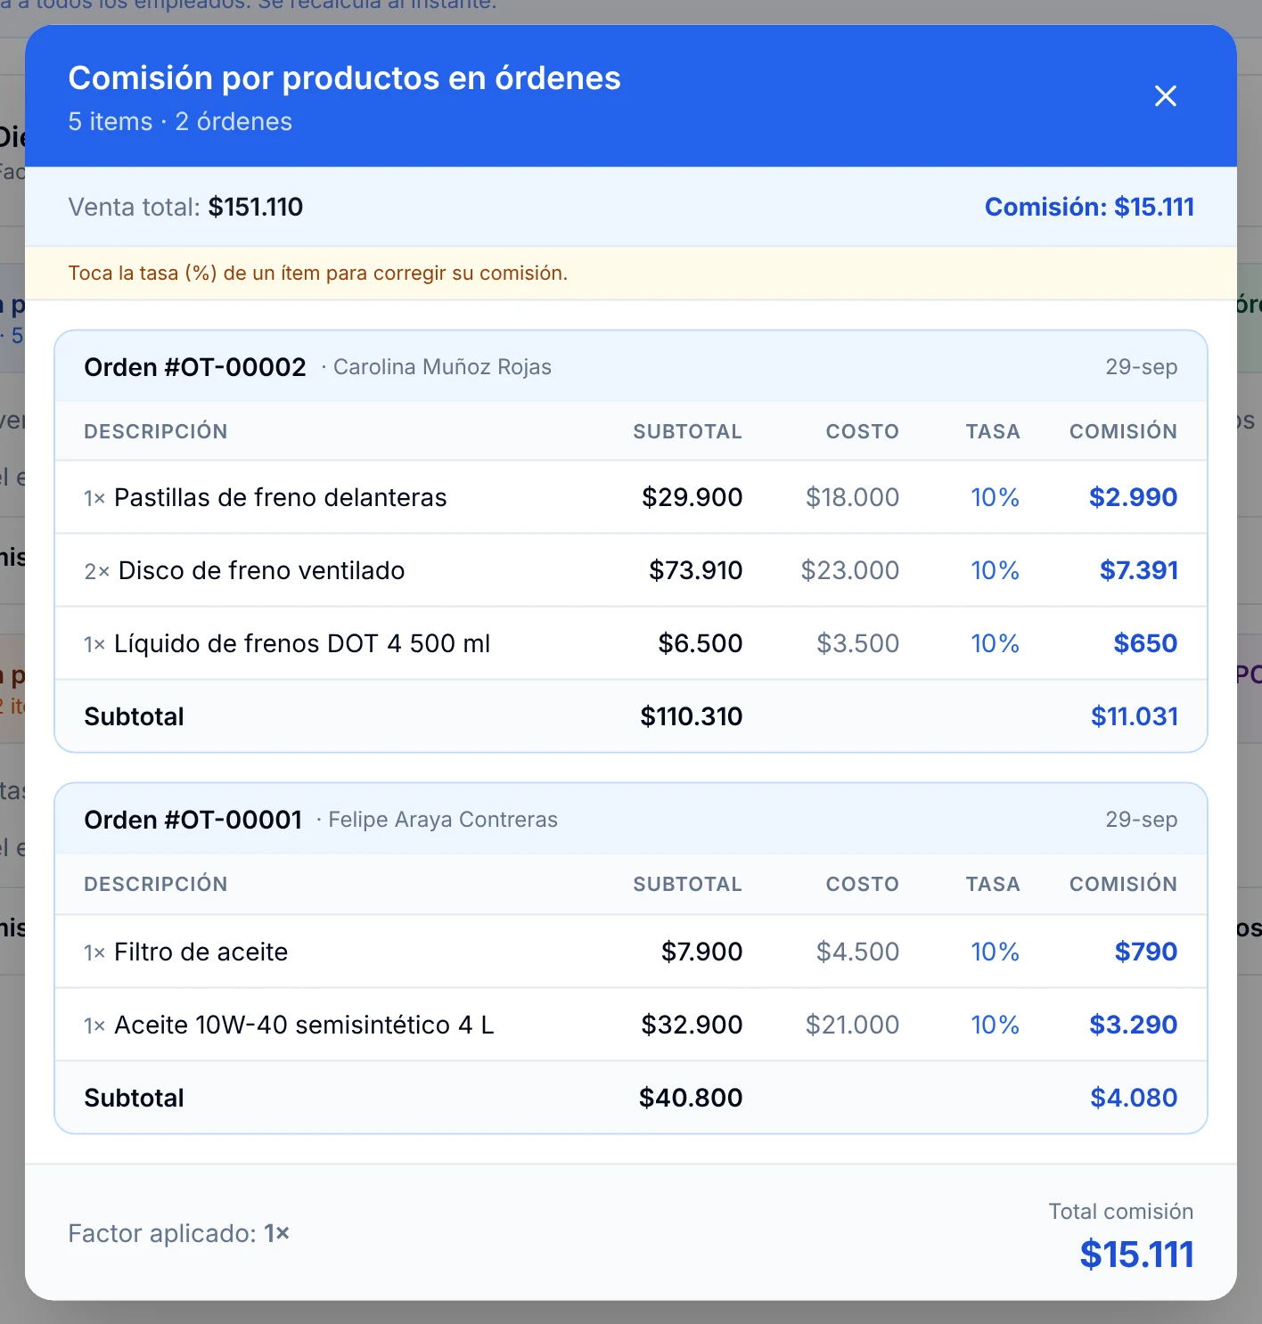
Task: Click the modal title Comisión por productos en órdenes
Action: [345, 78]
